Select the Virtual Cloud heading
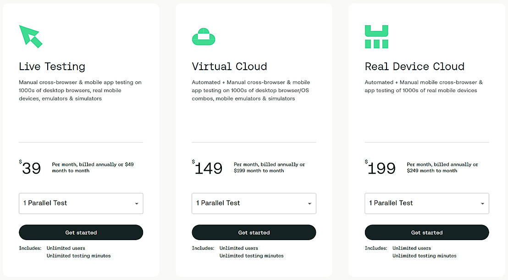Image resolution: width=508 pixels, height=280 pixels. [229, 66]
